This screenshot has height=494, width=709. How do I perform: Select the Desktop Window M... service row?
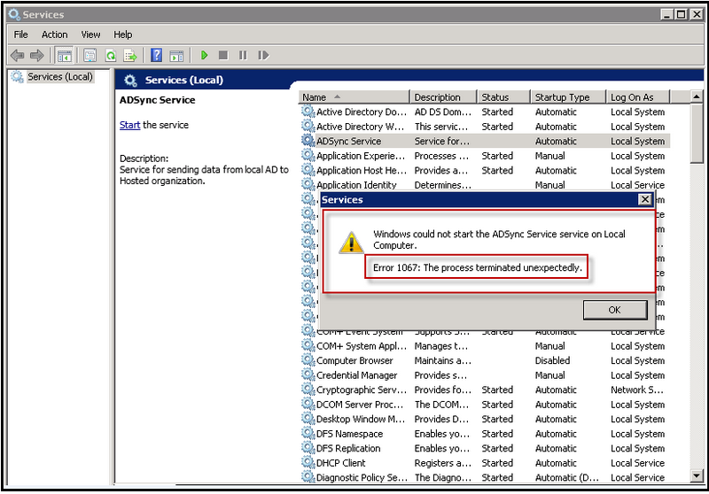click(486, 419)
